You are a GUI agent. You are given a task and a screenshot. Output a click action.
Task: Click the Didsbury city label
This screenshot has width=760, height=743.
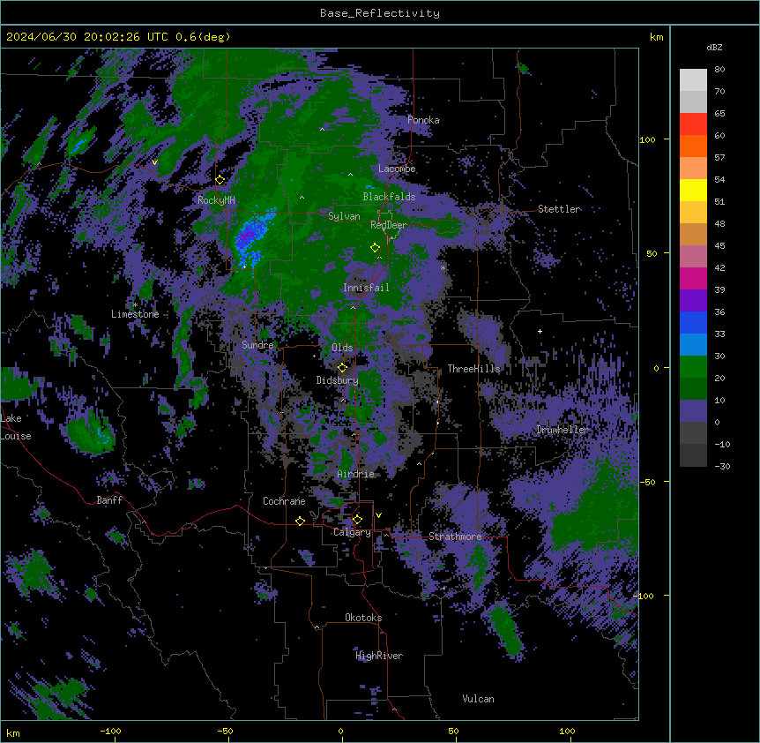point(338,380)
